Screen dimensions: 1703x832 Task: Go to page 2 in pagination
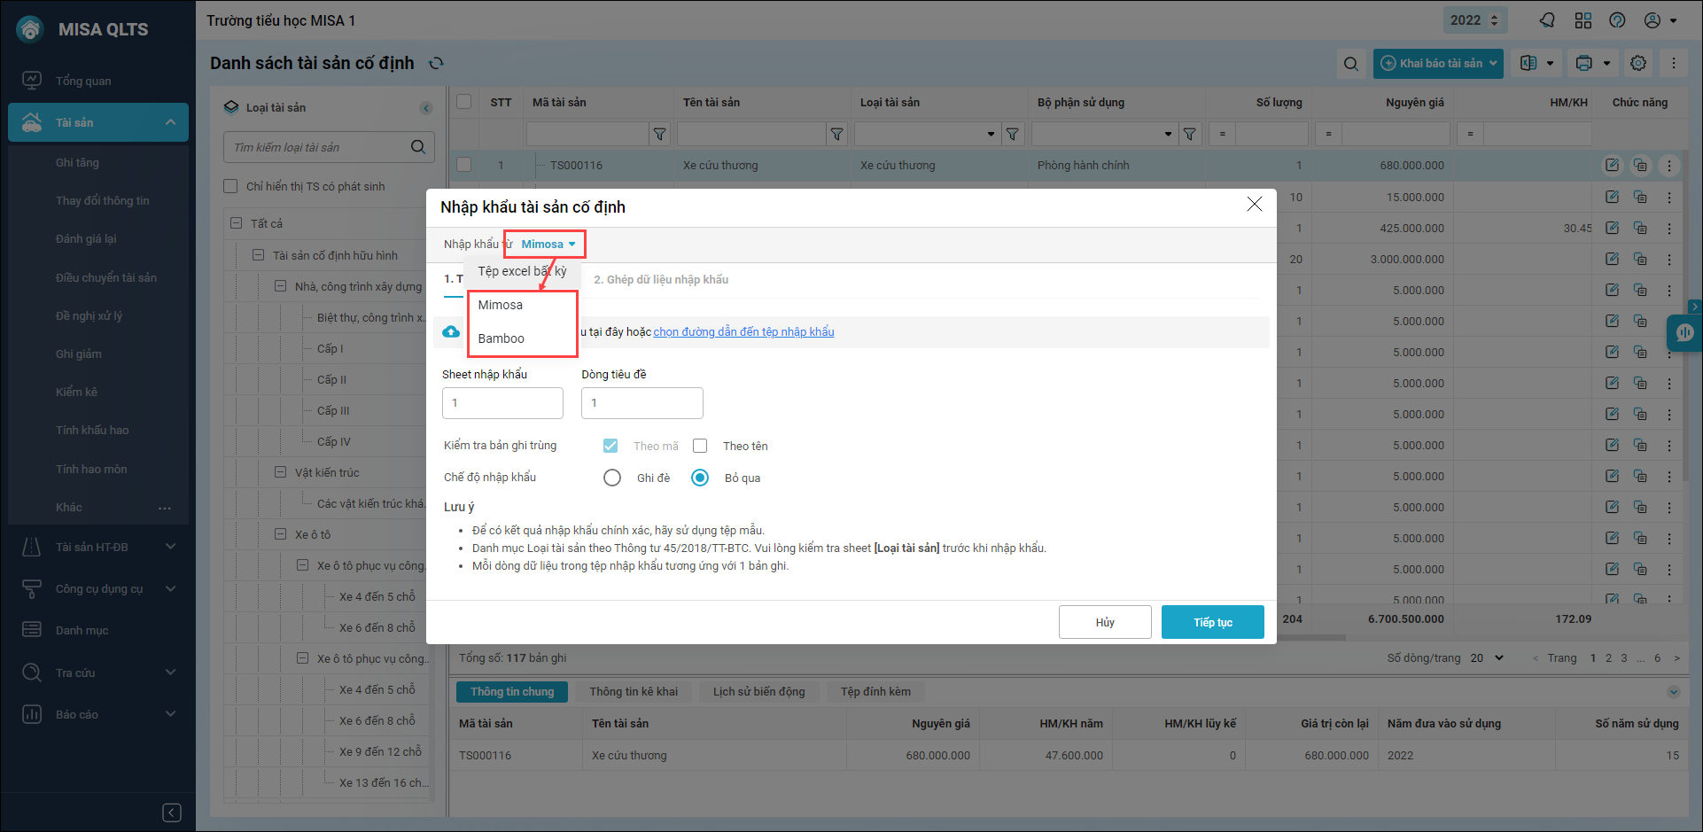click(x=1608, y=658)
